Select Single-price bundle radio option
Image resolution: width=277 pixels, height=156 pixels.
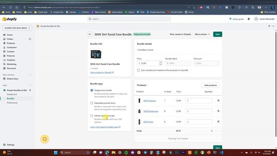click(92, 90)
